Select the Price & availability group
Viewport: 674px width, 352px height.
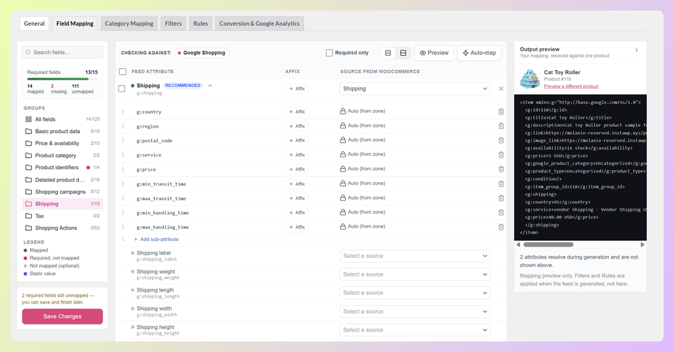[63, 143]
